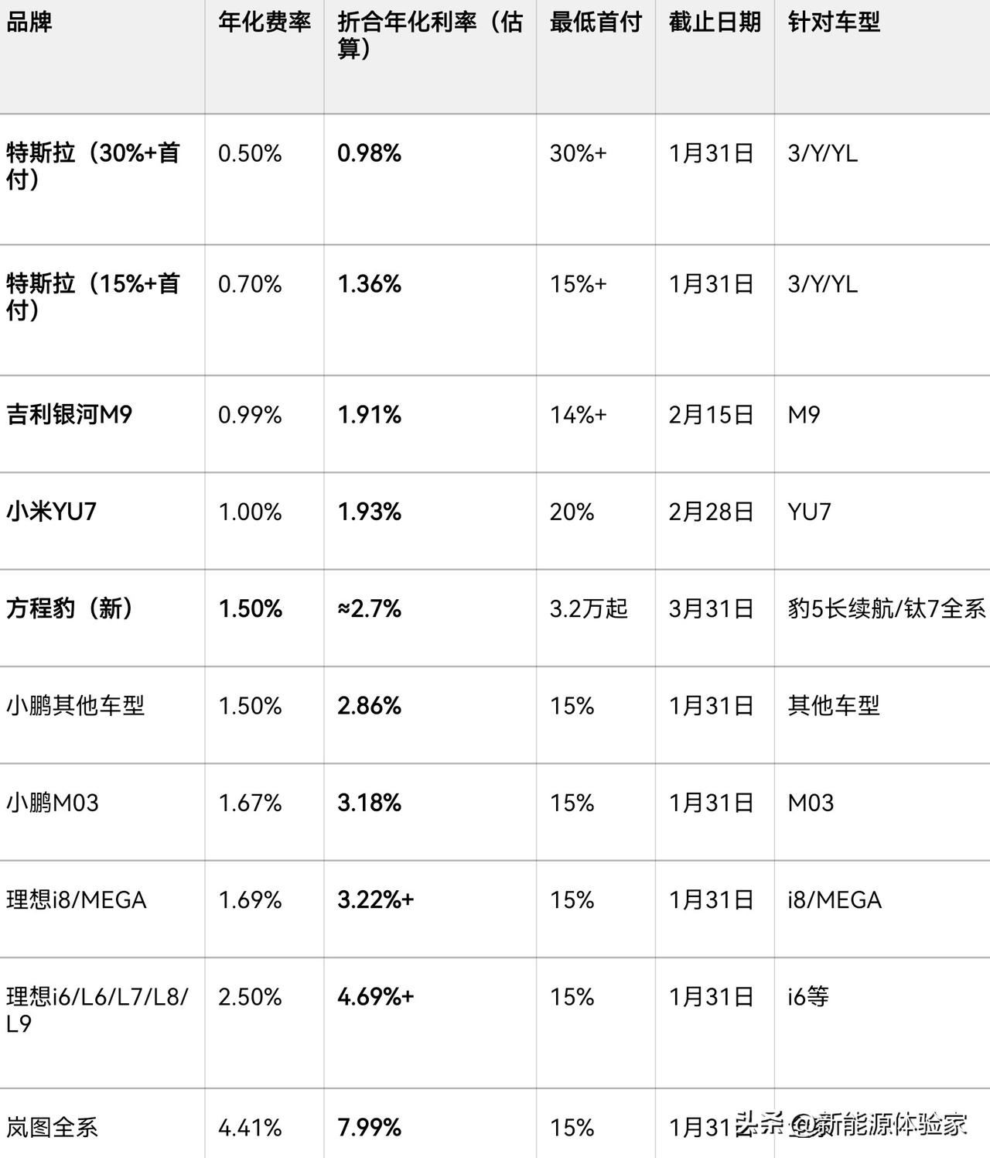Click the 方程豹（新）brand cell
990x1158 pixels.
pyautogui.click(x=70, y=608)
